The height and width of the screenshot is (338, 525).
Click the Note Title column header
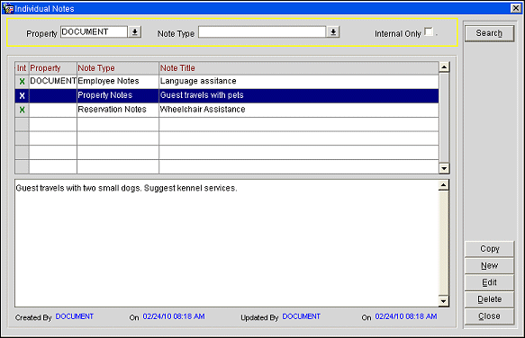point(299,68)
